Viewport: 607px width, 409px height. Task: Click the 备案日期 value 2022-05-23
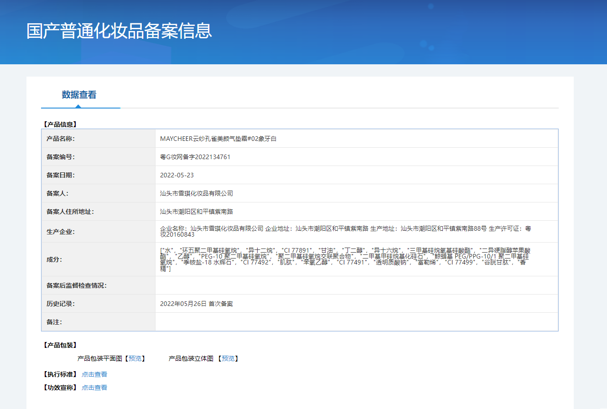pyautogui.click(x=176, y=175)
